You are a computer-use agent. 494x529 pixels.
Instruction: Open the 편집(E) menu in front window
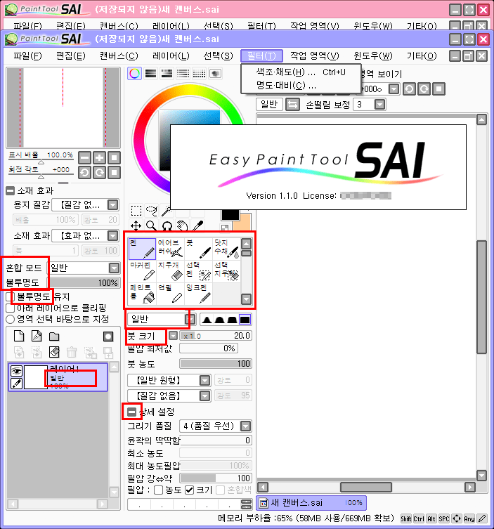click(x=71, y=55)
